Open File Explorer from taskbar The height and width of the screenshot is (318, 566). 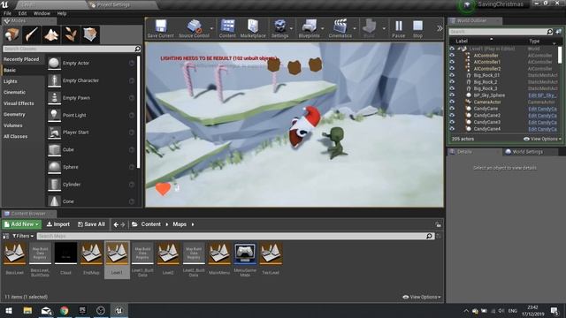pos(27,310)
